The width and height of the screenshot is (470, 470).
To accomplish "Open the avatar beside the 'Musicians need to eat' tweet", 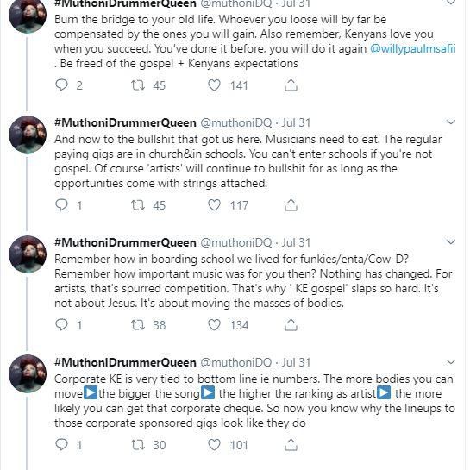I will pyautogui.click(x=28, y=135).
